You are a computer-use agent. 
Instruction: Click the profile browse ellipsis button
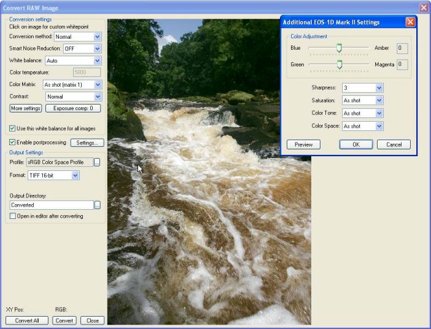[x=97, y=162]
